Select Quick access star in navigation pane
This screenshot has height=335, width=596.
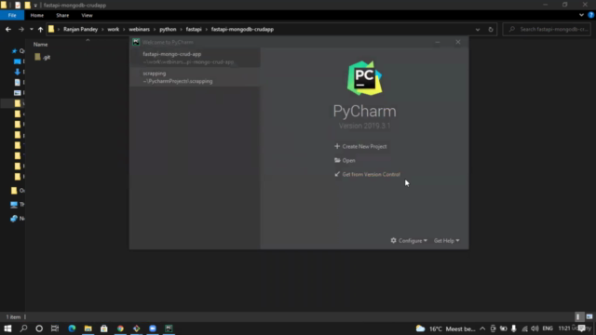click(x=15, y=51)
